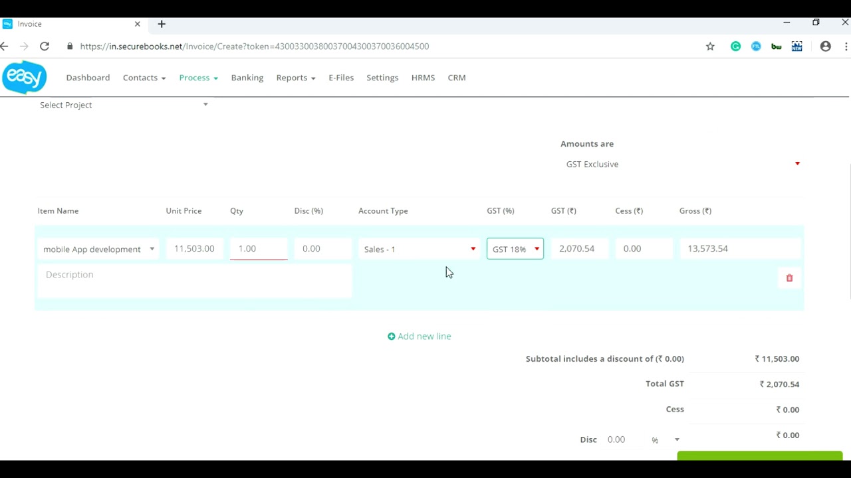The width and height of the screenshot is (851, 478).
Task: Open a new browser tab
Action: 162,24
